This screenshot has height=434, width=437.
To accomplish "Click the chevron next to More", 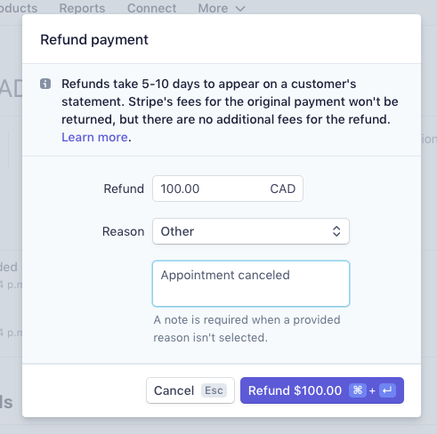I will [240, 9].
